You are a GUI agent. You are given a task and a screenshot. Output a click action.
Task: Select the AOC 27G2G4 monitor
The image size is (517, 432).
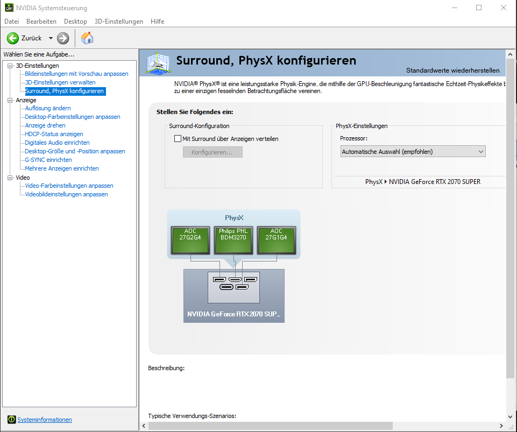click(x=190, y=240)
